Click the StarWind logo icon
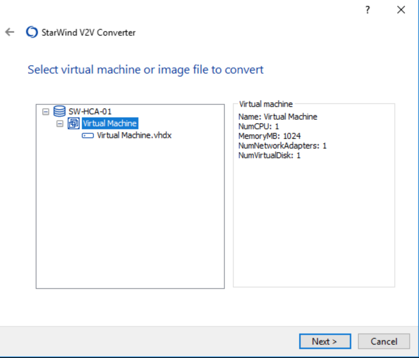 pyautogui.click(x=32, y=32)
